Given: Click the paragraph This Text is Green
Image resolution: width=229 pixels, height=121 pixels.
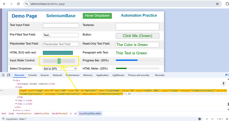Looking at the screenshot, I should (131, 53).
